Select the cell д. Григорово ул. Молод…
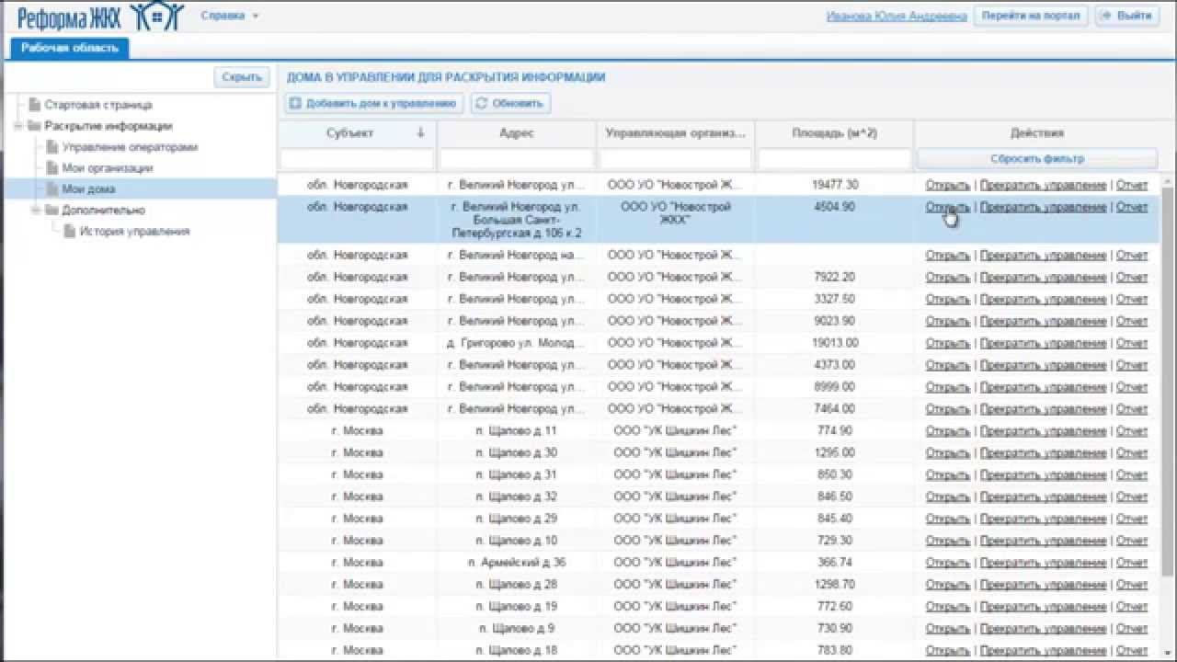This screenshot has width=1177, height=662. tap(517, 343)
